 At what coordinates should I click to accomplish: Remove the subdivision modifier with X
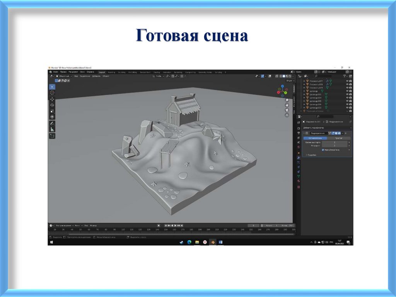[x=346, y=133]
